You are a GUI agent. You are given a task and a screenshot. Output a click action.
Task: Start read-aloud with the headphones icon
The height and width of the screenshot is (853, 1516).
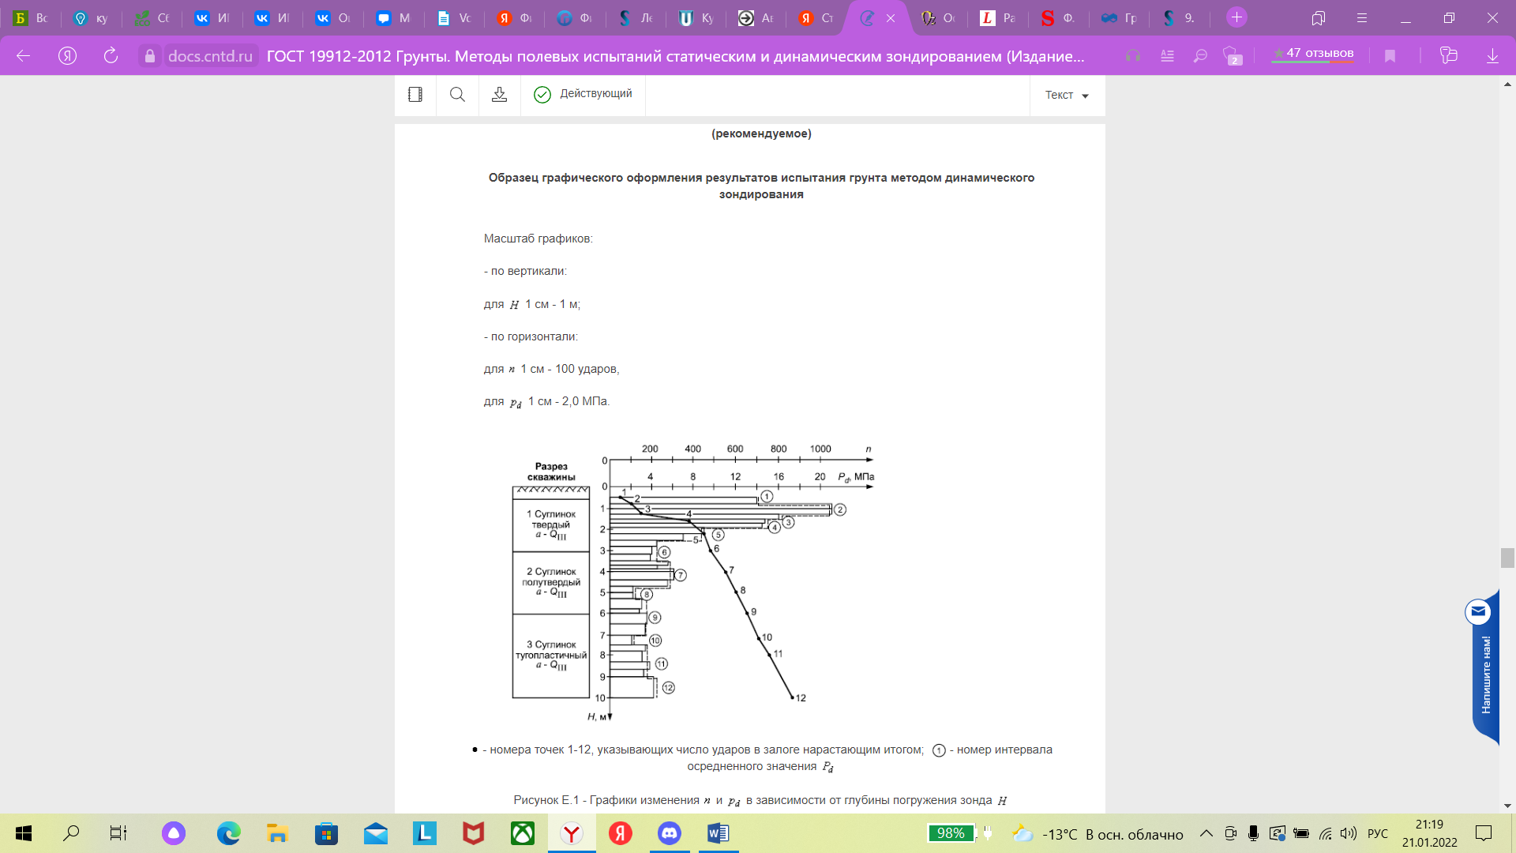[1133, 56]
